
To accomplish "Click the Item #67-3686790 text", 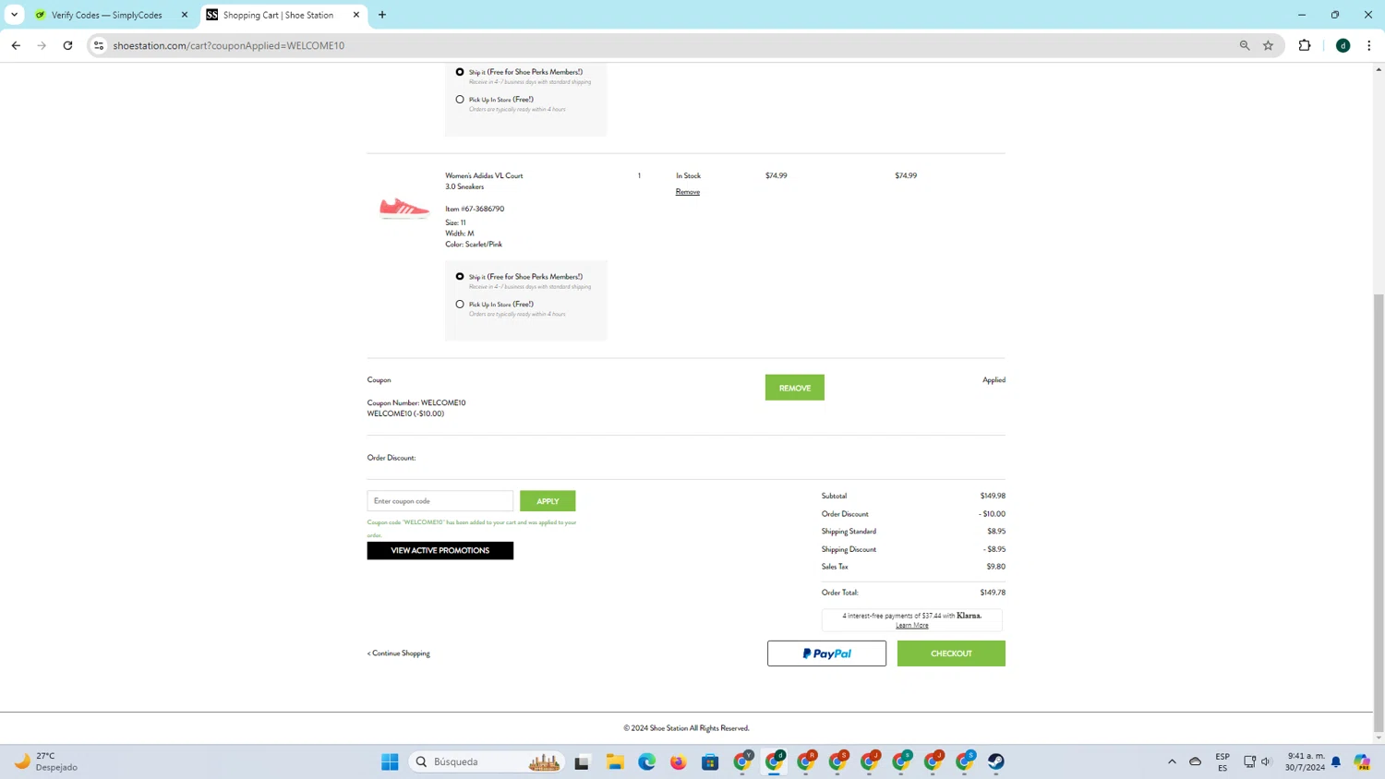I will (475, 210).
